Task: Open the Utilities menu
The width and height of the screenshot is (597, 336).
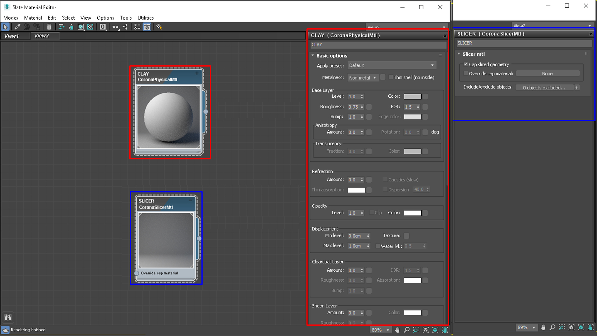Action: tap(145, 18)
